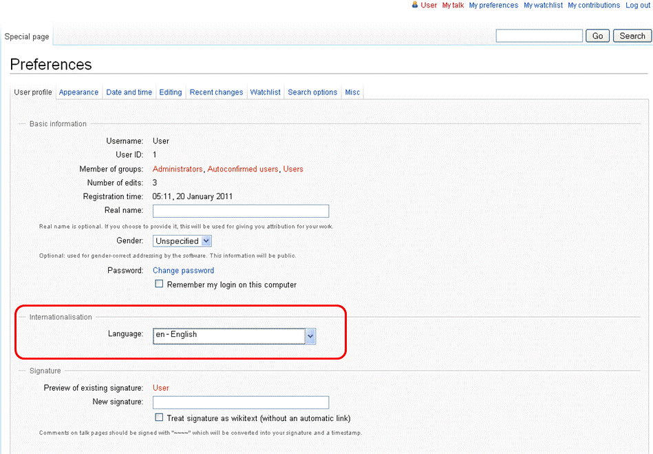
Task: Open the Administrators group link
Action: [x=178, y=169]
